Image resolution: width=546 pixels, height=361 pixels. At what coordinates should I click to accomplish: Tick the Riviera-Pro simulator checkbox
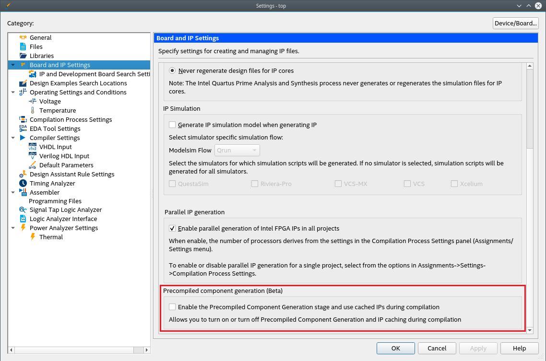point(255,184)
